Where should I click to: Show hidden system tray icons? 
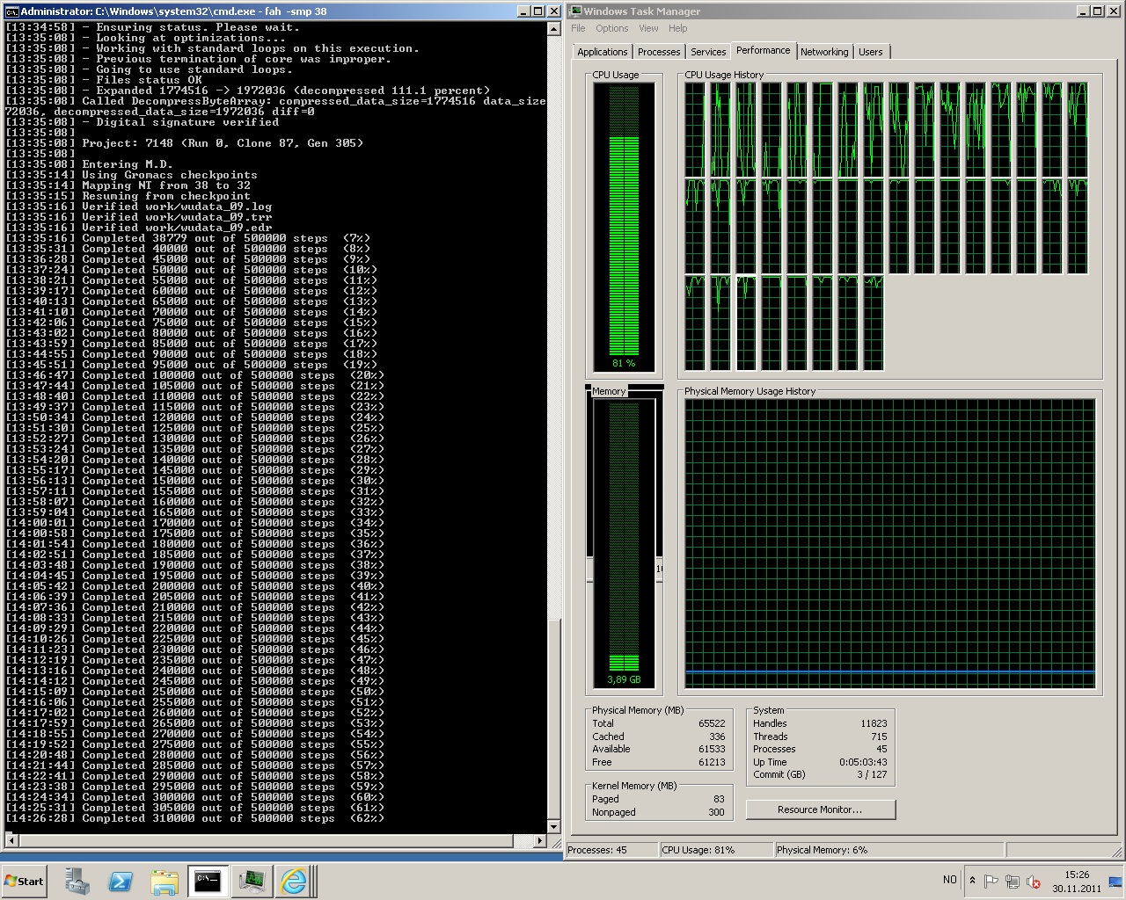point(972,881)
